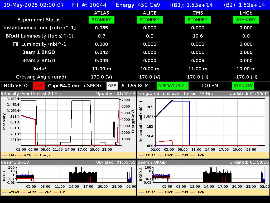This screenshot has height=203, width=270.
Task: Click the ALICE column header
Action: [150, 13]
